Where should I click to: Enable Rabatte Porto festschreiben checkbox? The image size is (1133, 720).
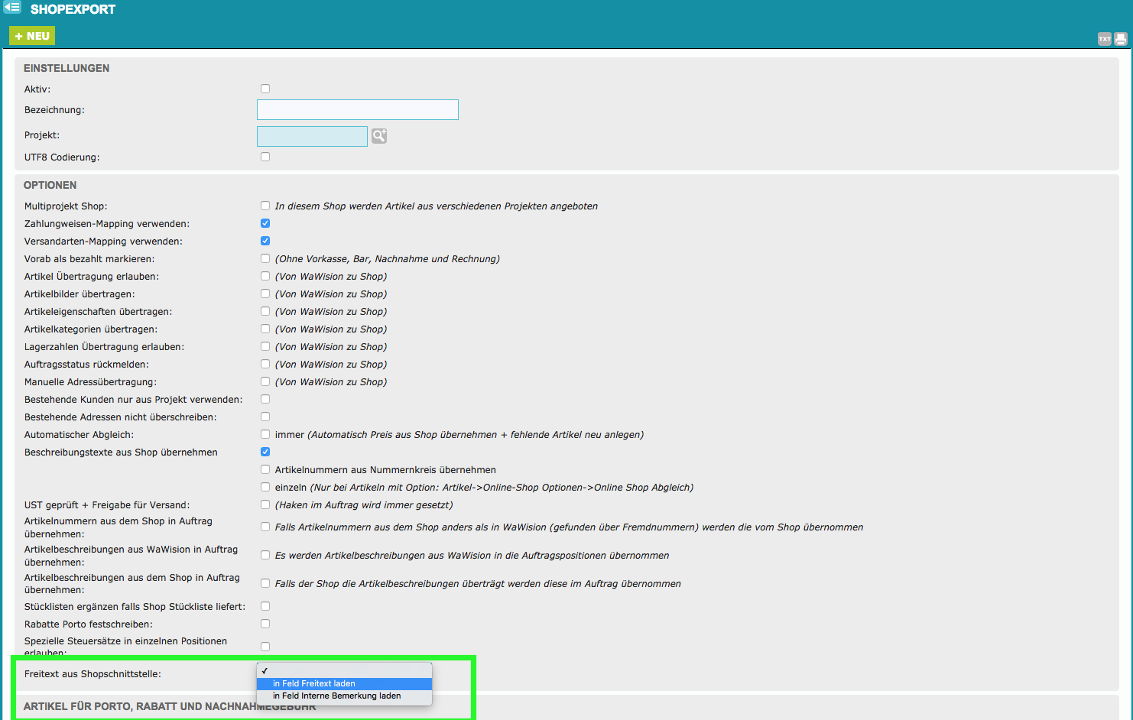tap(265, 624)
